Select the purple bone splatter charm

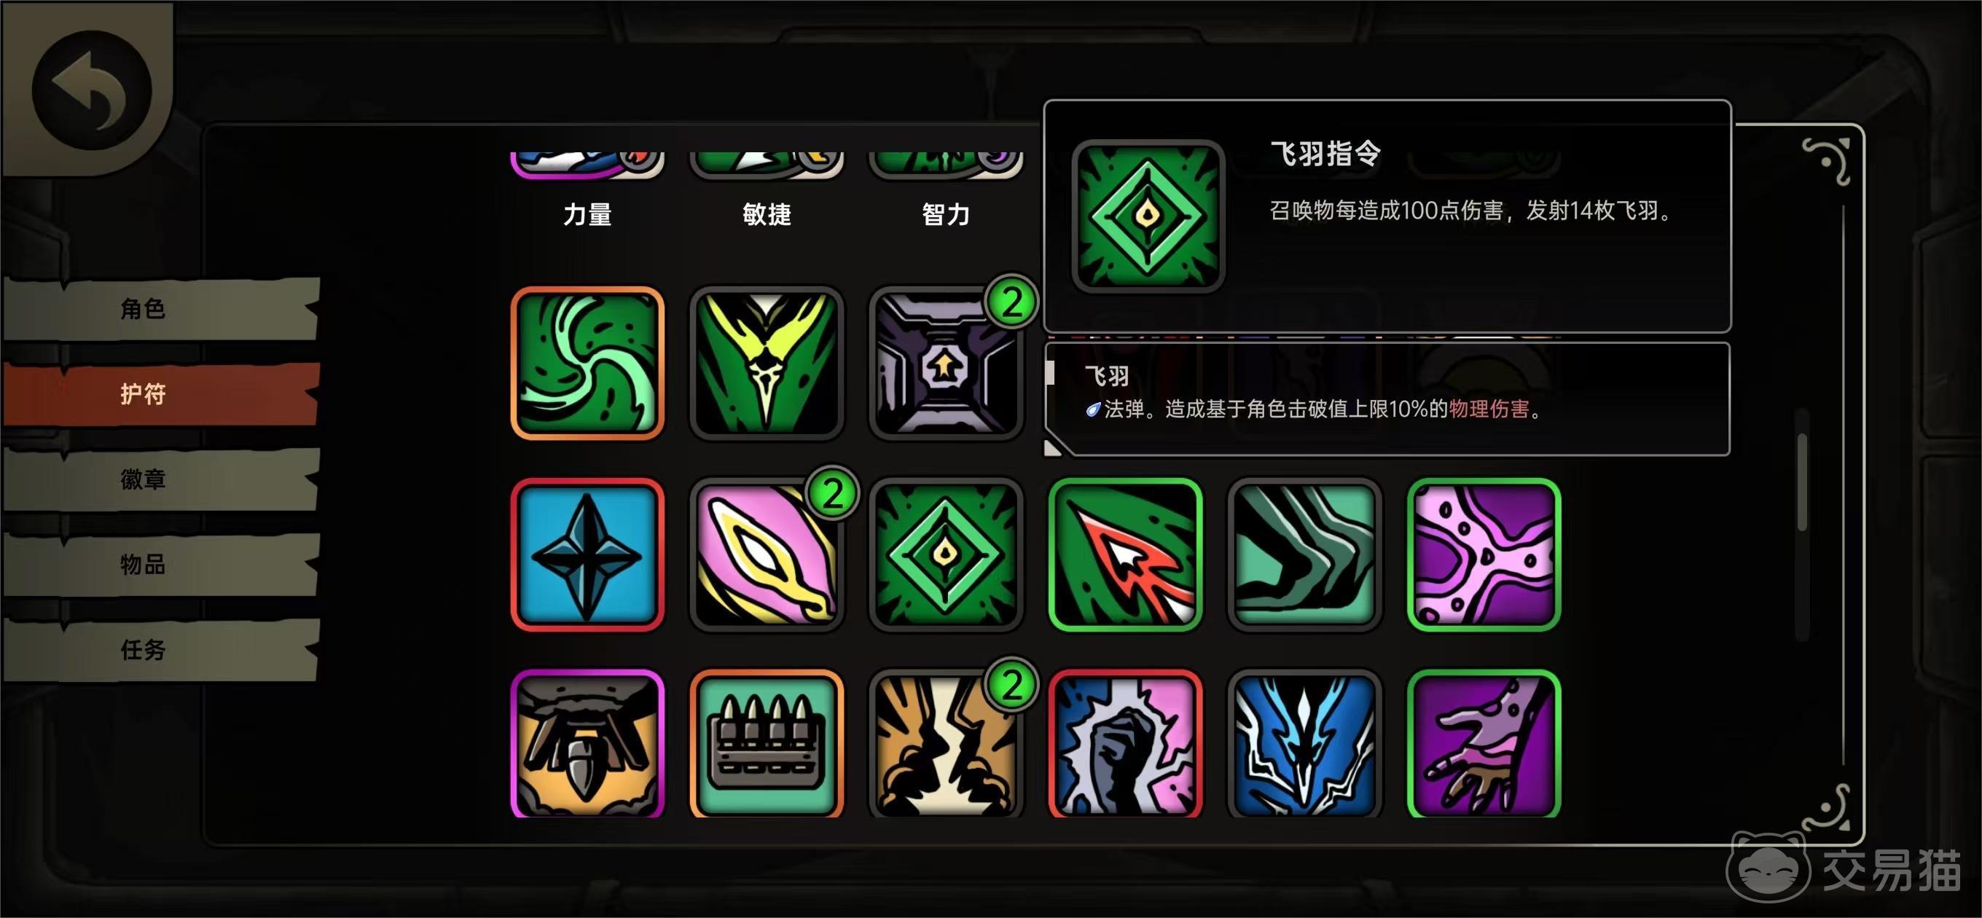[1484, 554]
